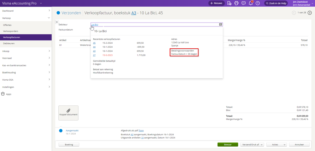315x151 pixels.
Task: Open the help question mark icon
Action: [x=258, y=3]
